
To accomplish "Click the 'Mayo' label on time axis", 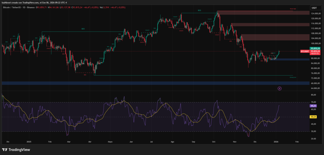I will pos(110,142).
